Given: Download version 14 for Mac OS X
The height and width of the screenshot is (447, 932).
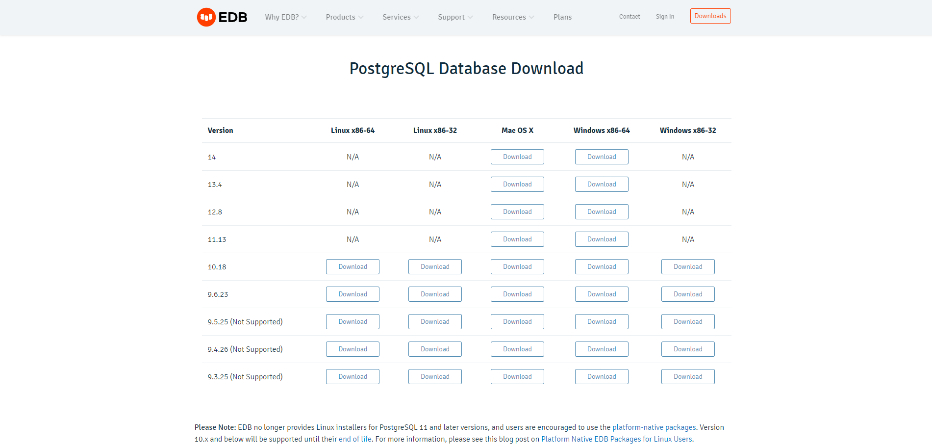Looking at the screenshot, I should [517, 157].
